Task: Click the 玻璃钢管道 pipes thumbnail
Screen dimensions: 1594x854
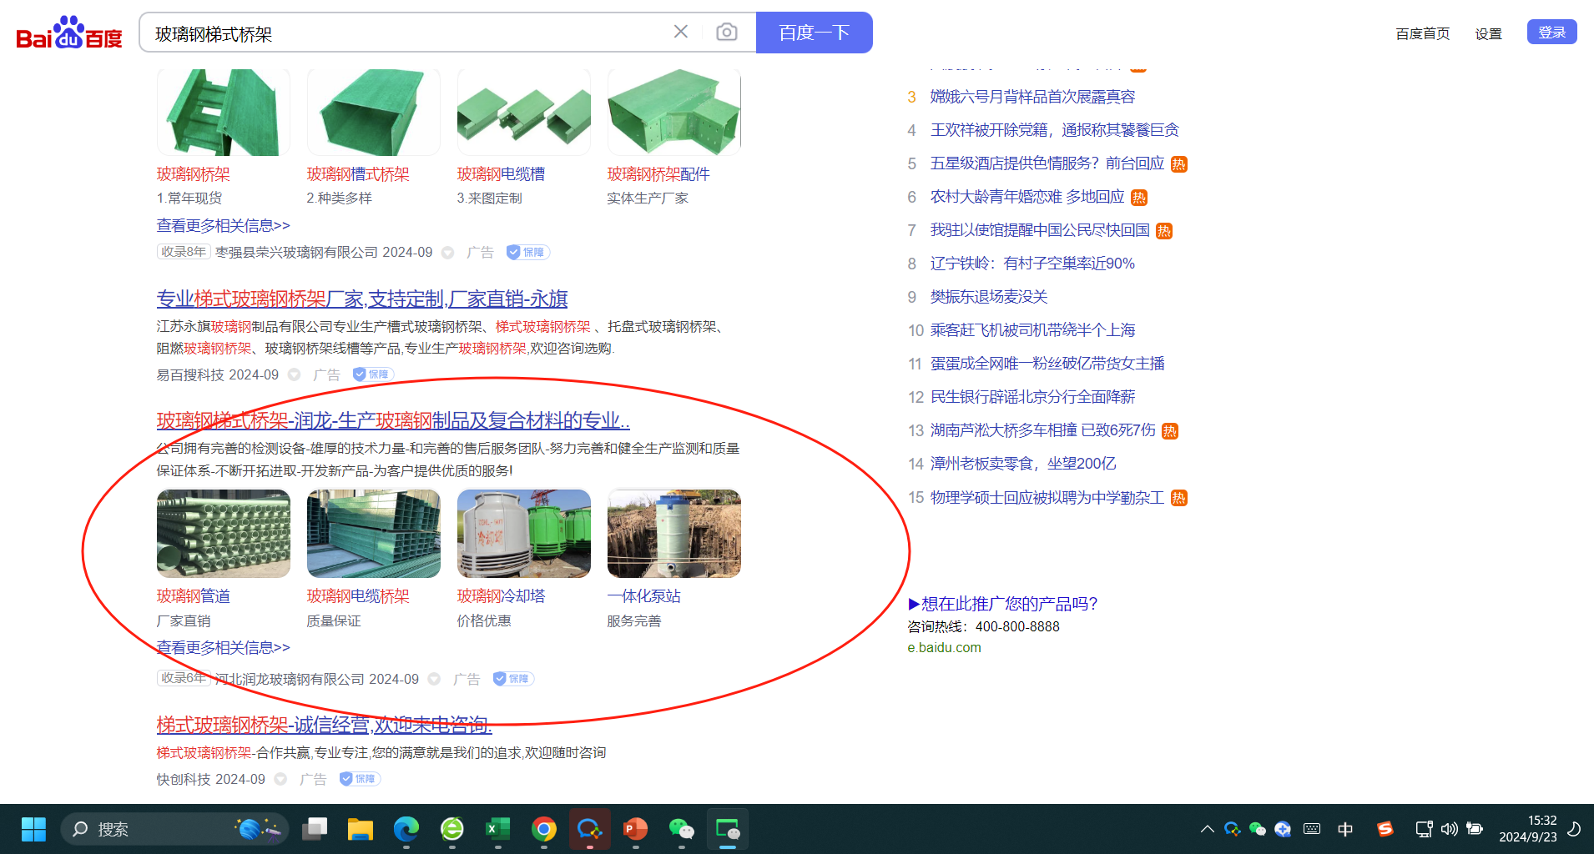Action: (224, 534)
